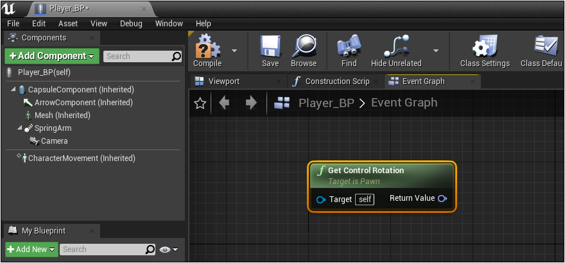Select Mesh (Inherited) component
Screen dimensions: 565x263
(62, 115)
